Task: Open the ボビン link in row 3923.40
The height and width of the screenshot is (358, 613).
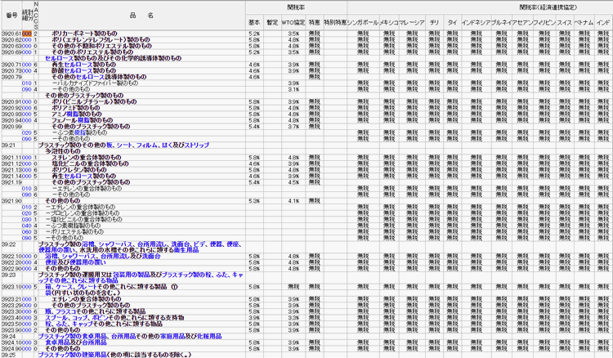Action: coord(100,318)
